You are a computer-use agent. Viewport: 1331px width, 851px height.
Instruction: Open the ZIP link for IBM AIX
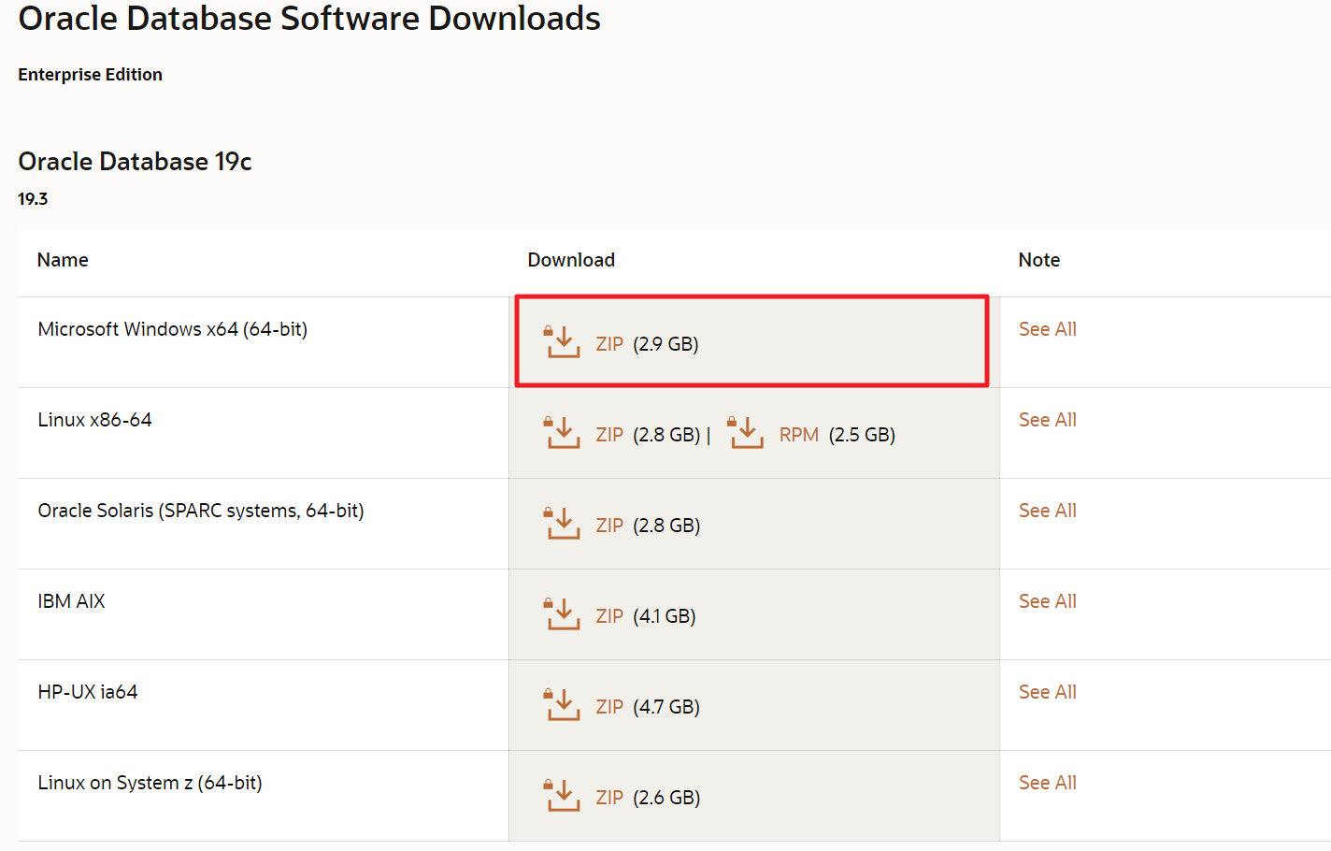[x=609, y=616]
